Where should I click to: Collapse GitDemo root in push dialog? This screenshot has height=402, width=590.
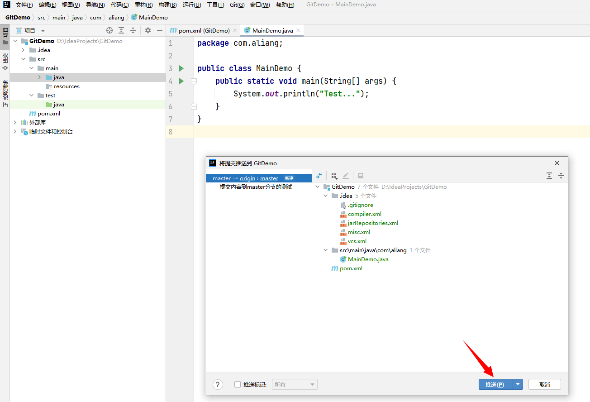318,187
